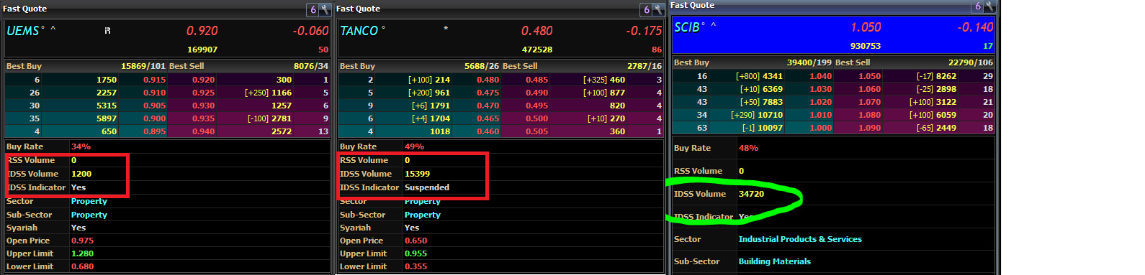
Task: Click TANCO last price 0.480 in header
Action: point(537,31)
